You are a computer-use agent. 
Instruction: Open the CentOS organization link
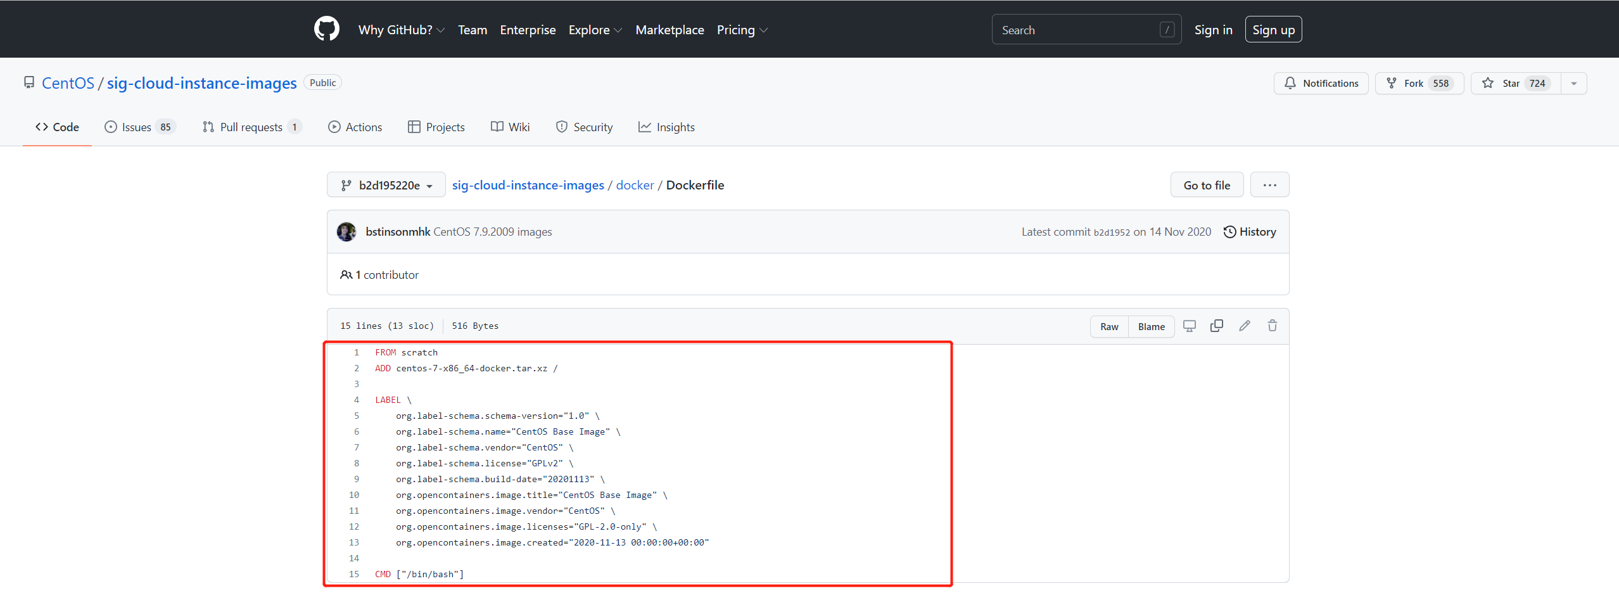point(68,83)
